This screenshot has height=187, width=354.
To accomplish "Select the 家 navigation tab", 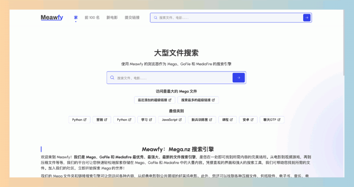I will pyautogui.click(x=76, y=18).
